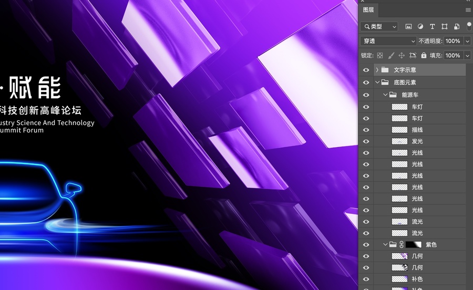Screen dimensions: 473x290
Task: Toggle eye icon for 发光 layer
Action: coord(366,141)
